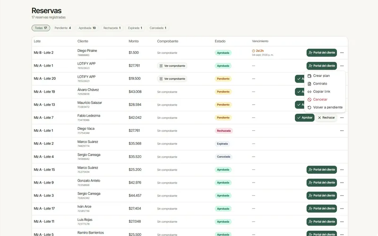This screenshot has height=236, width=378.
Task: Click receipt icon in Lote 20 Ver comprobante
Action: (161, 79)
